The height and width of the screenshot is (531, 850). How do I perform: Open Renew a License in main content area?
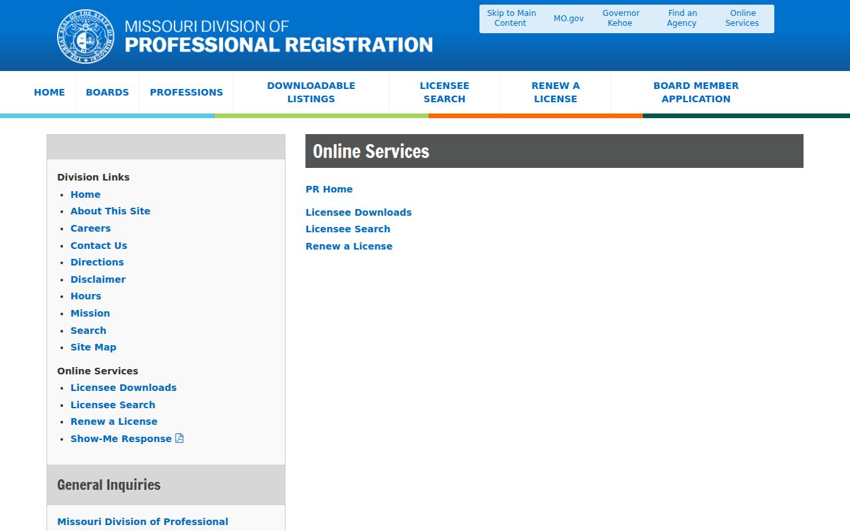pos(349,246)
